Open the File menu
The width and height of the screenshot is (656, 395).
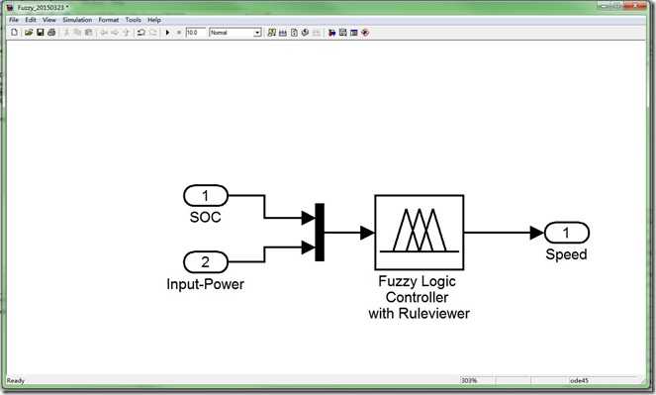[x=14, y=20]
